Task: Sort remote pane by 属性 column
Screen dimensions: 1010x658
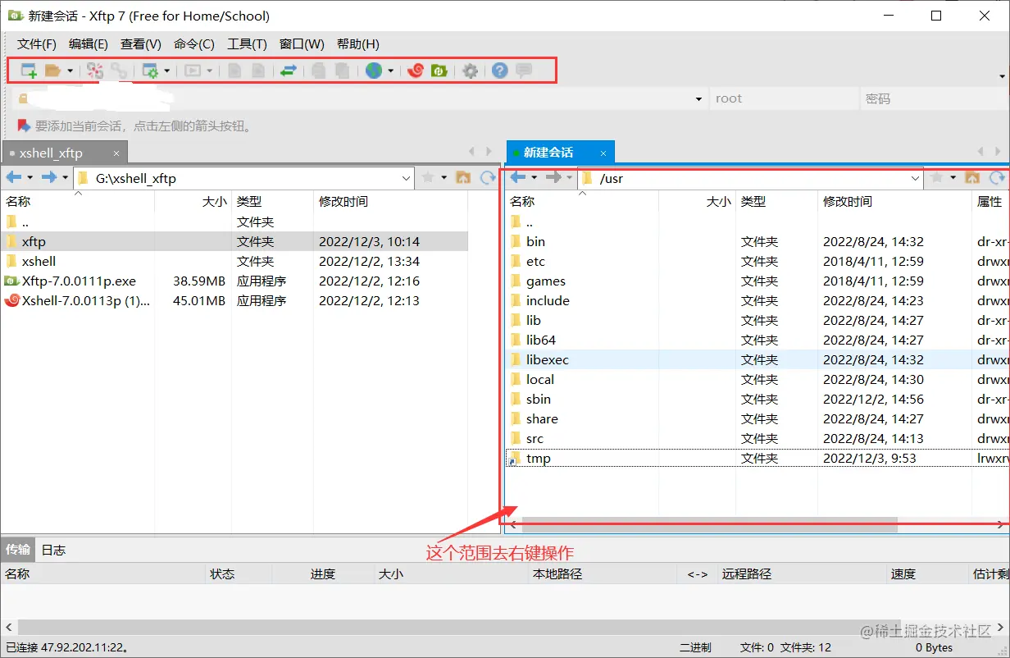Action: coord(990,201)
